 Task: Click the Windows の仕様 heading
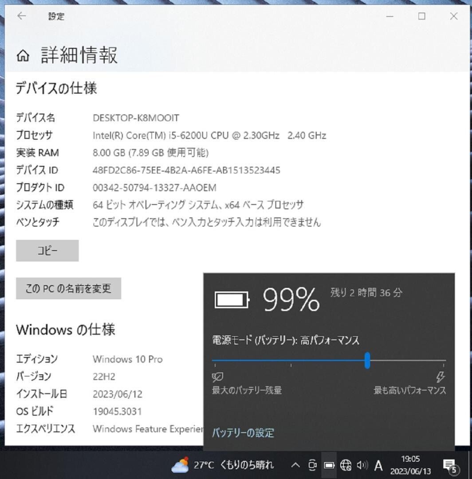66,330
